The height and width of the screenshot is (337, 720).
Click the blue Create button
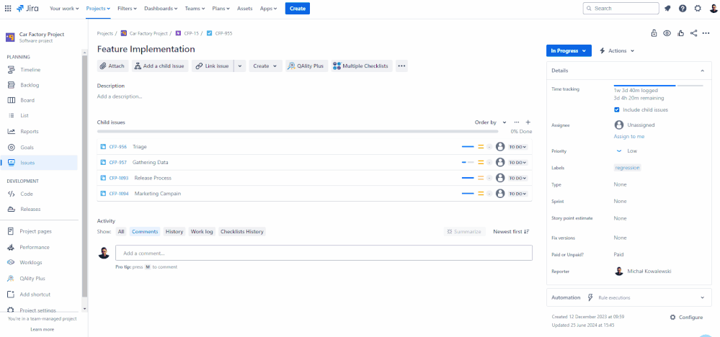click(298, 8)
